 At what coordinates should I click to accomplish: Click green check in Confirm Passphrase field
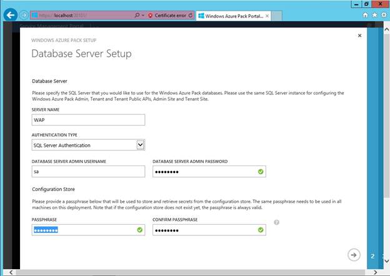point(261,230)
